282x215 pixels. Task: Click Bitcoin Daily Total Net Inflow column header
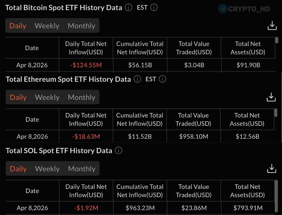pos(86,48)
